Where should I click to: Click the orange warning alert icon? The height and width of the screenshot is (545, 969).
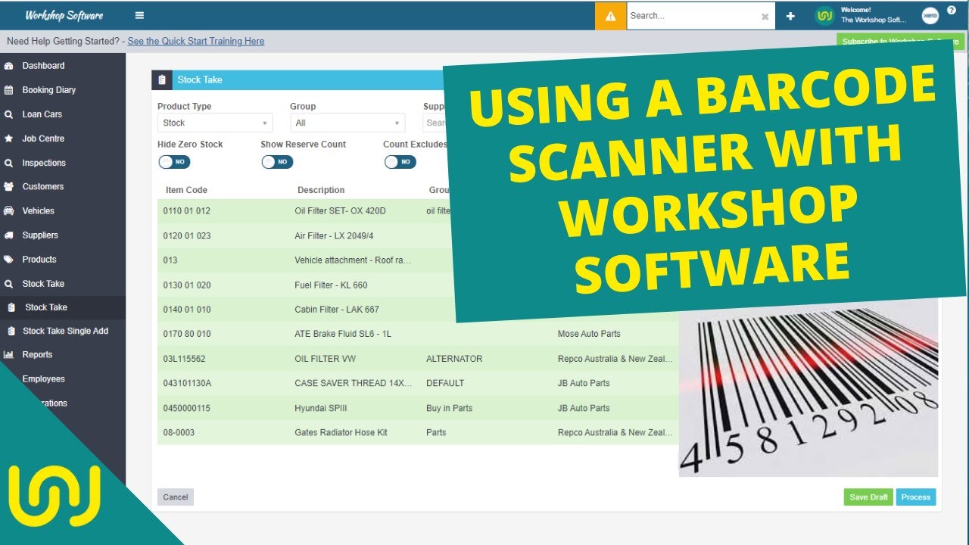point(611,16)
